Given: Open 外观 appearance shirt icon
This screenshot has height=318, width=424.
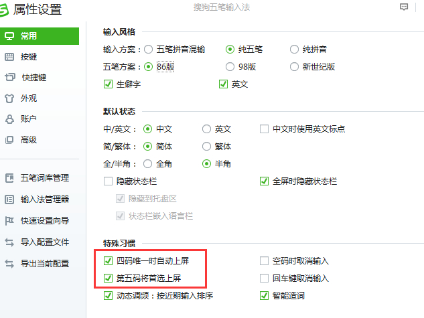Looking at the screenshot, I should (x=9, y=98).
